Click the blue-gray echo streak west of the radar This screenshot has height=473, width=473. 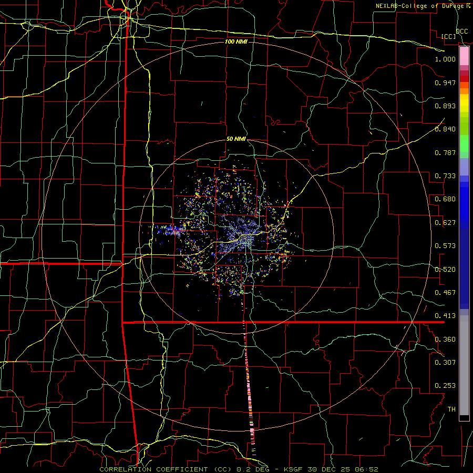tap(170, 230)
